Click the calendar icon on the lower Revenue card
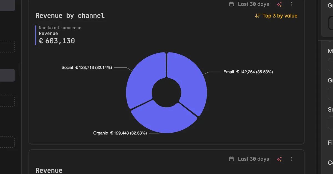The image size is (333, 174). click(231, 159)
